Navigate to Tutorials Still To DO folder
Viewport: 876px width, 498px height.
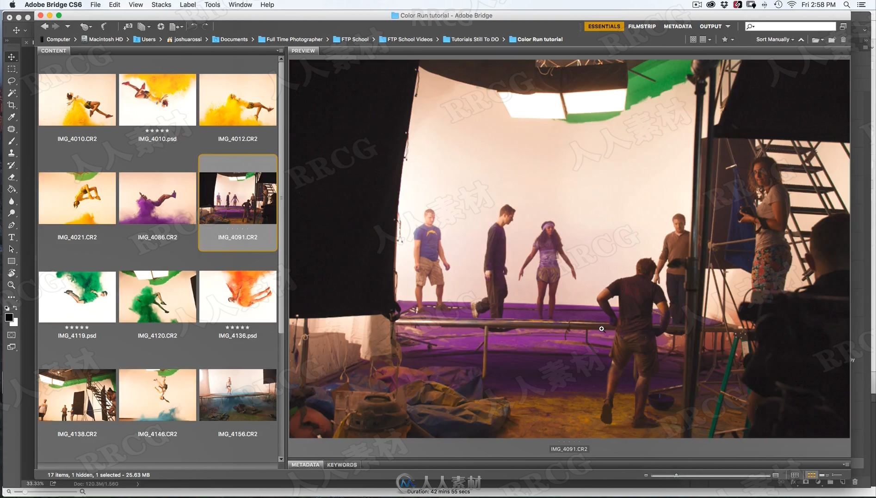tap(471, 39)
